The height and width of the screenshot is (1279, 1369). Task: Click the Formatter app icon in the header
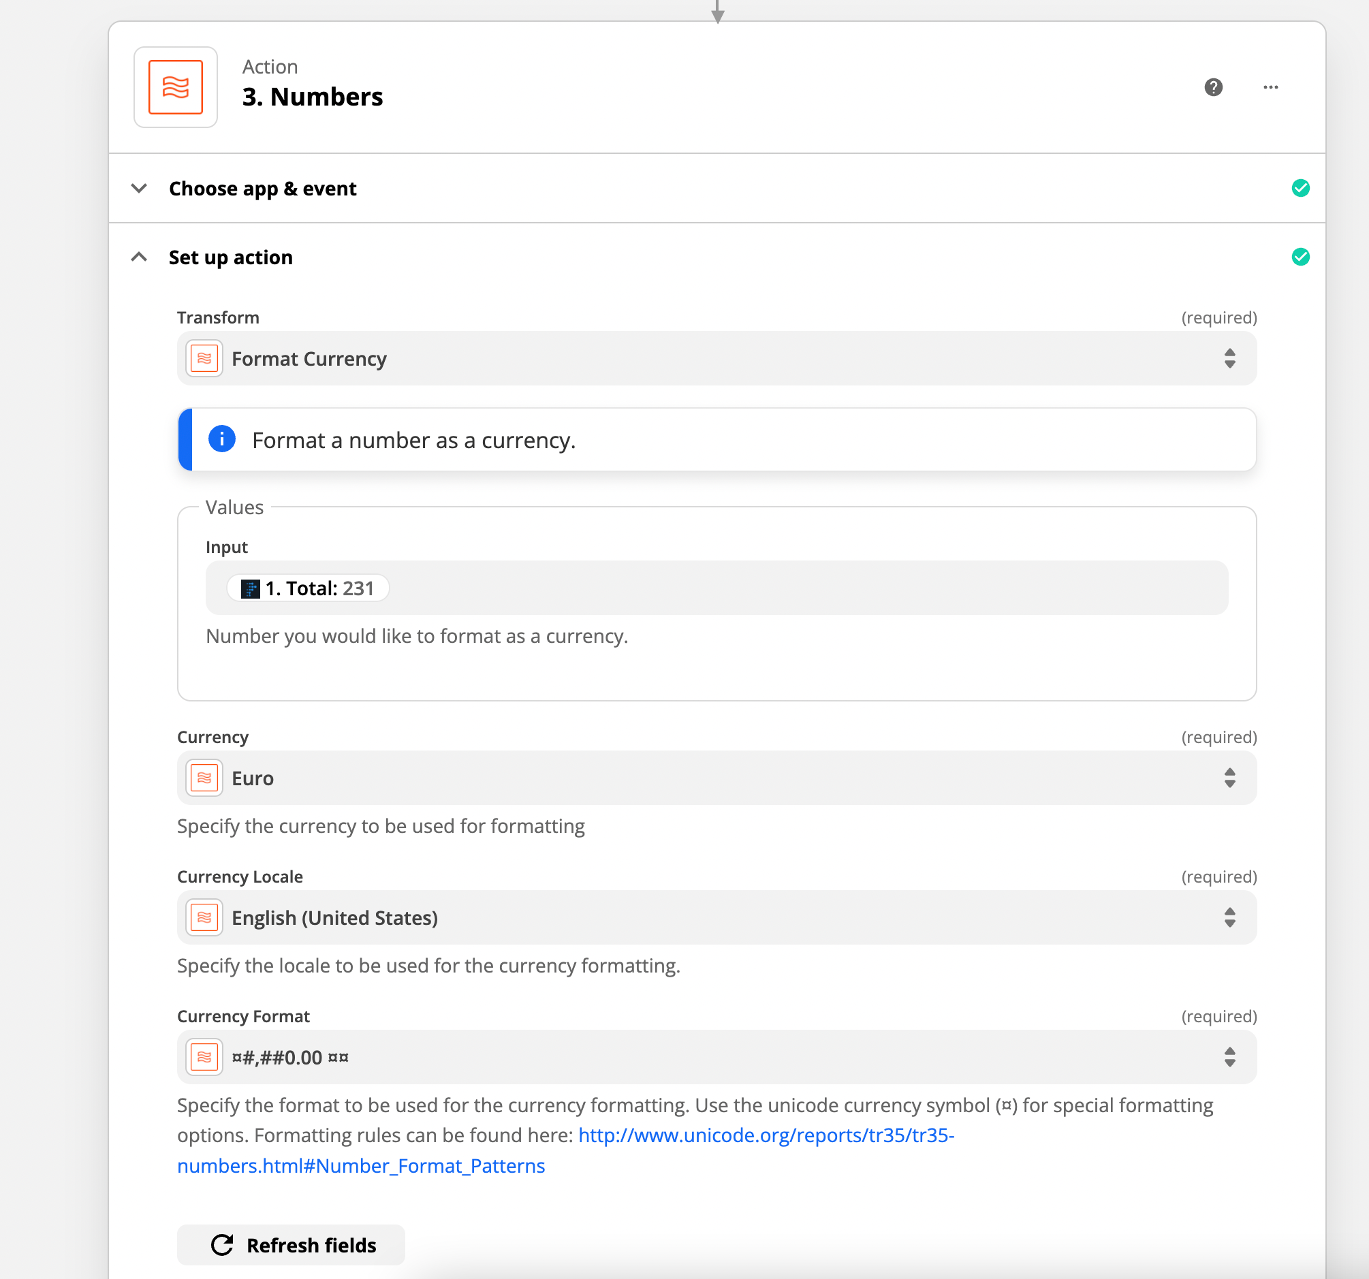click(x=176, y=87)
